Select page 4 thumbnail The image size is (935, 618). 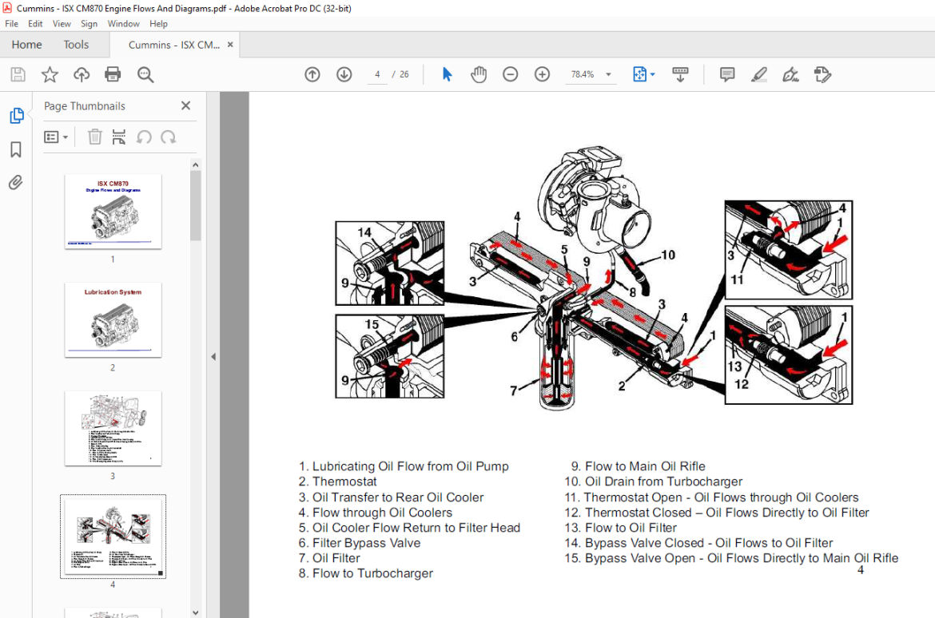113,537
